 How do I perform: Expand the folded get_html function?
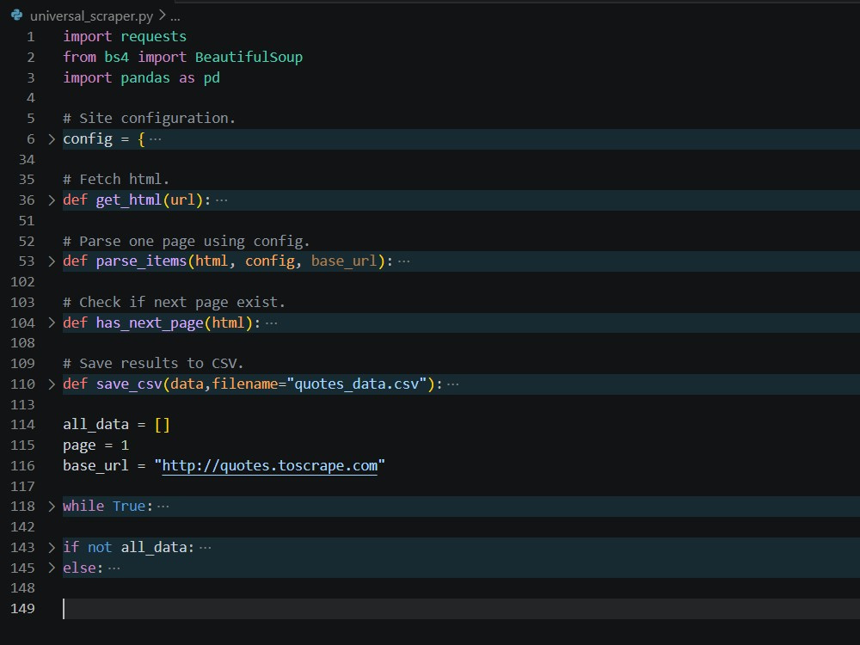pyautogui.click(x=52, y=200)
